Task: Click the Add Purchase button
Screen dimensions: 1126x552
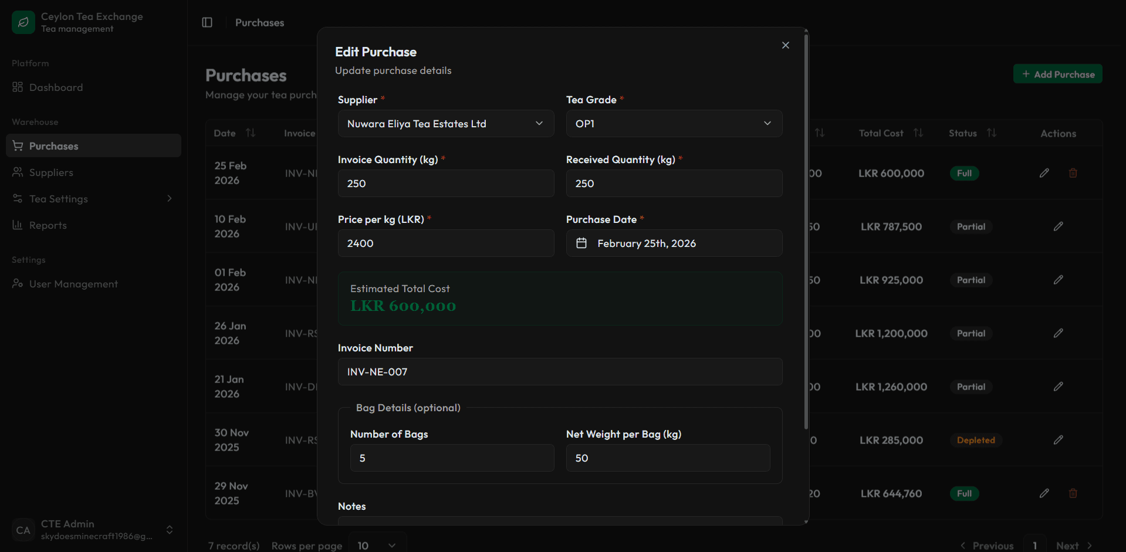Action: (x=1057, y=74)
